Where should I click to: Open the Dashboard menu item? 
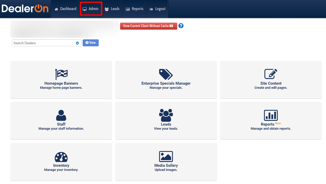pos(65,8)
